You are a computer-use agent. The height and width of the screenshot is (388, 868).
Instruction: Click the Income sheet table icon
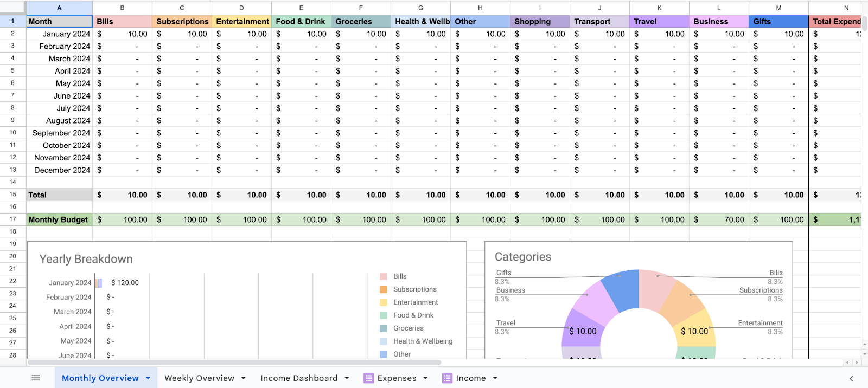tap(447, 378)
